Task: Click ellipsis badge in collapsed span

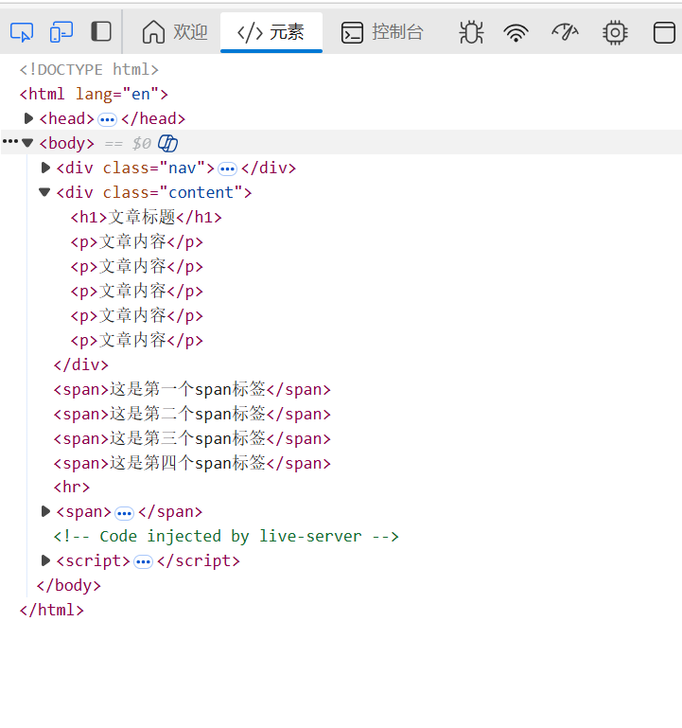Action: point(124,513)
